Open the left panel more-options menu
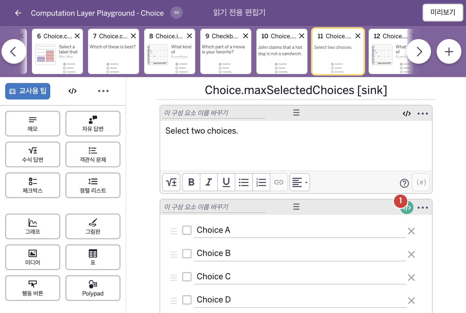This screenshot has width=466, height=313. (x=103, y=91)
